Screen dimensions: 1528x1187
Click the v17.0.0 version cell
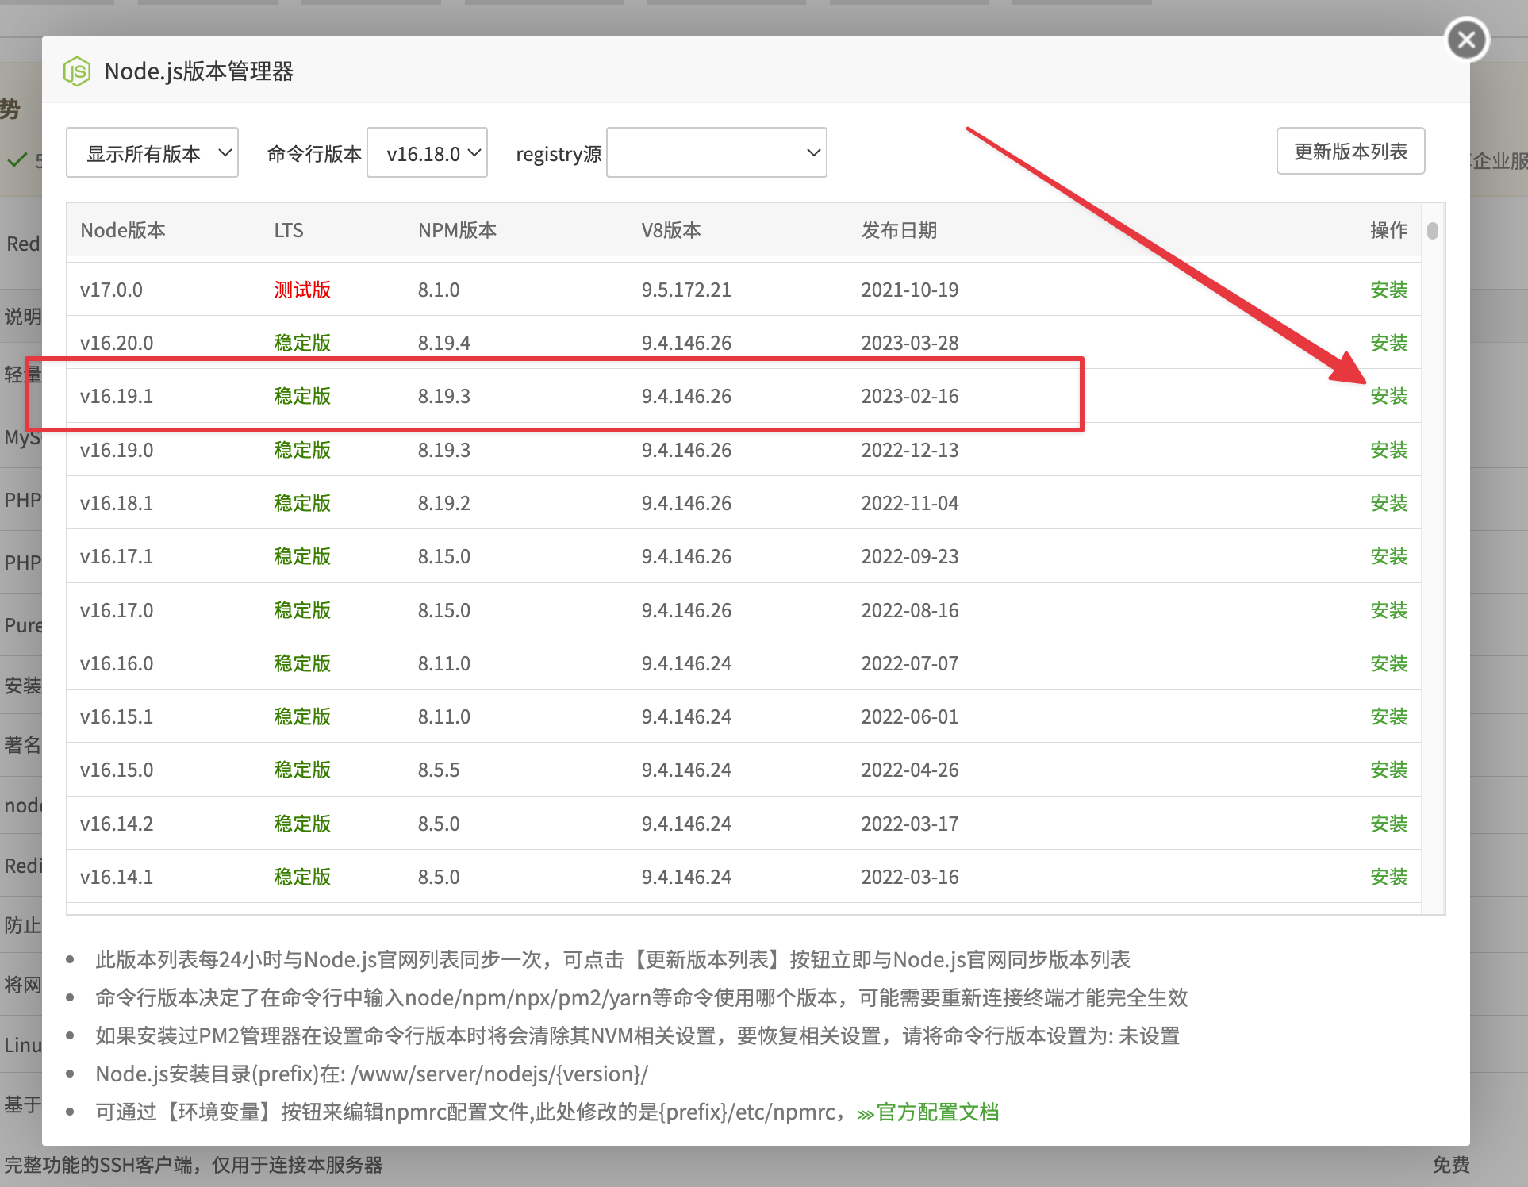(x=111, y=290)
